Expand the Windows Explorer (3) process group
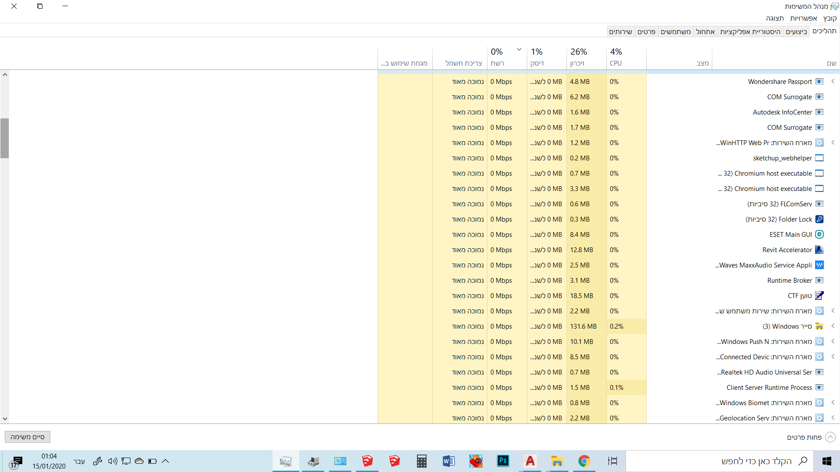This screenshot has width=840, height=472. click(833, 326)
